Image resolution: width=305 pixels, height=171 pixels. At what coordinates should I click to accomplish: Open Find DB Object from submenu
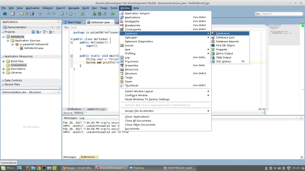click(x=225, y=45)
